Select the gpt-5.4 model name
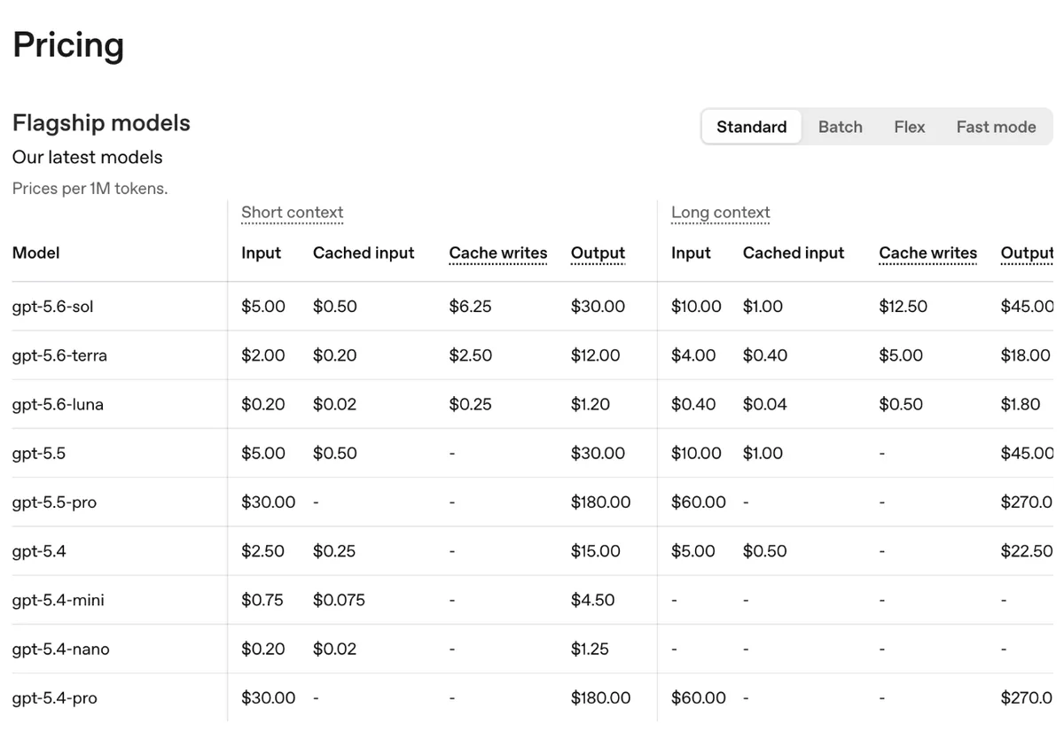This screenshot has width=1064, height=747. tap(39, 551)
